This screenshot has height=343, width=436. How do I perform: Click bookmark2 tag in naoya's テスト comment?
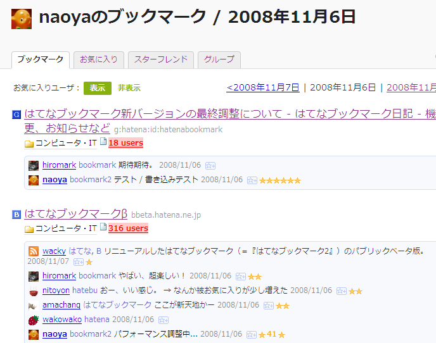click(91, 180)
